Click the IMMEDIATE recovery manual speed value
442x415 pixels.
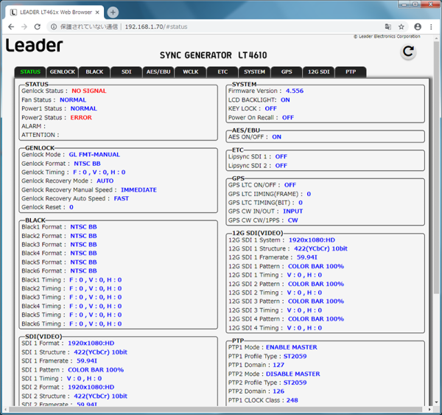138,190
